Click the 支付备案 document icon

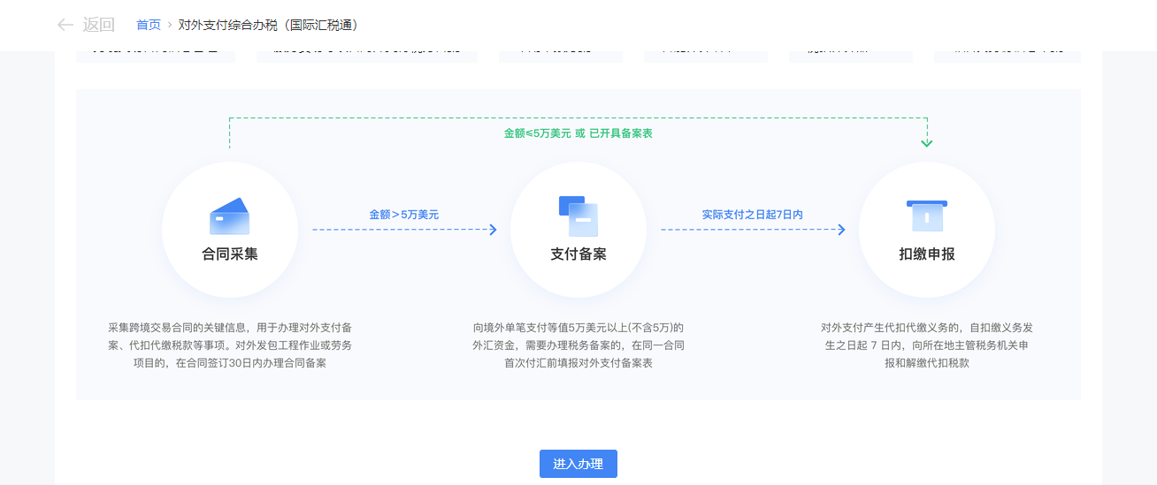coord(578,216)
